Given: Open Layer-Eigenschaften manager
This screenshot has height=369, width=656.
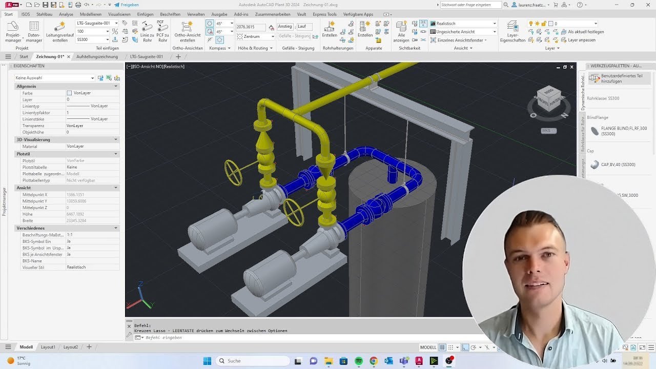Looking at the screenshot, I should tap(512, 31).
